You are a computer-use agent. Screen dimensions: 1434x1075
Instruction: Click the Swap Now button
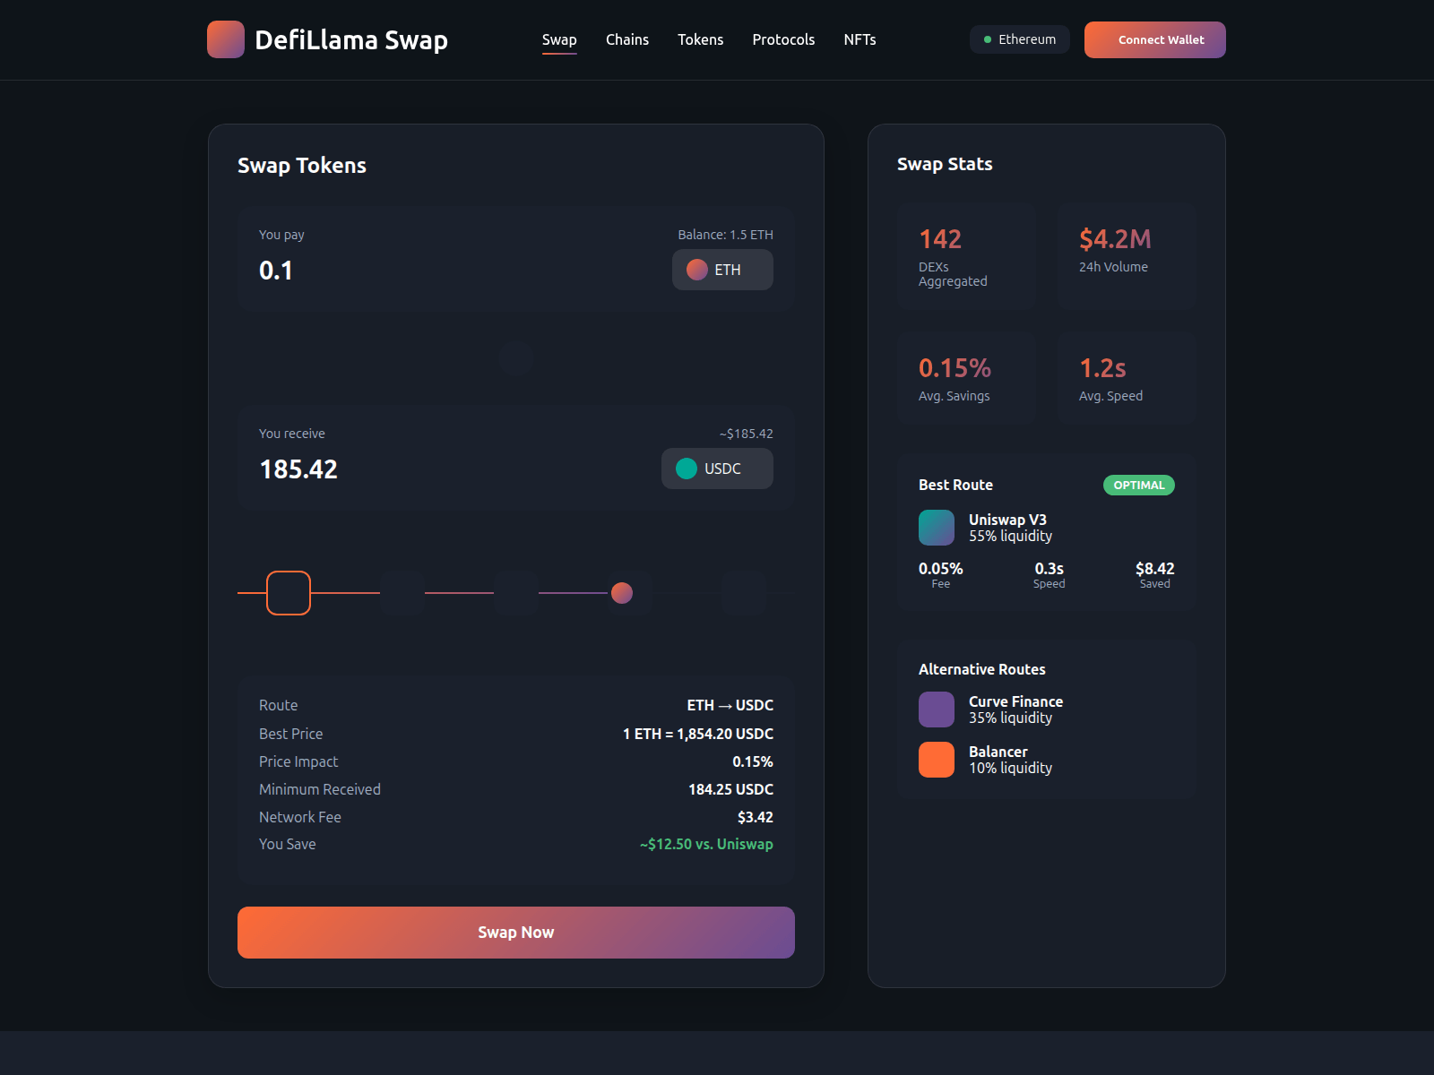pos(516,933)
